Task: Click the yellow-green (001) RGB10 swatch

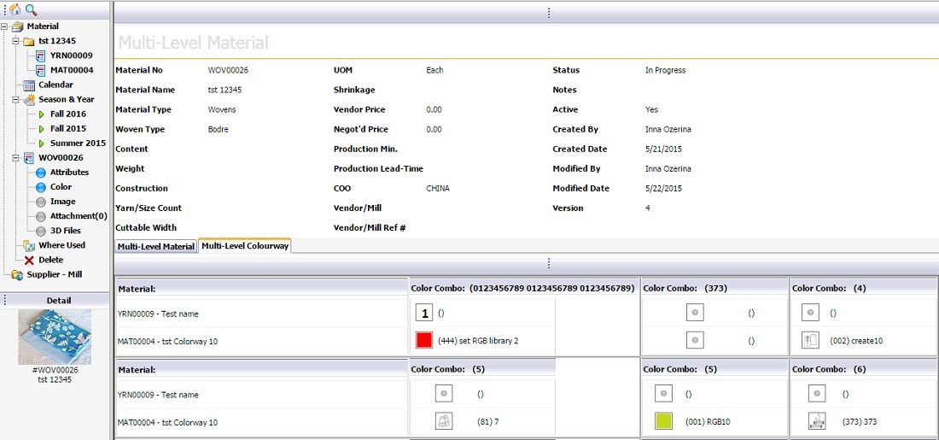Action: pyautogui.click(x=663, y=420)
